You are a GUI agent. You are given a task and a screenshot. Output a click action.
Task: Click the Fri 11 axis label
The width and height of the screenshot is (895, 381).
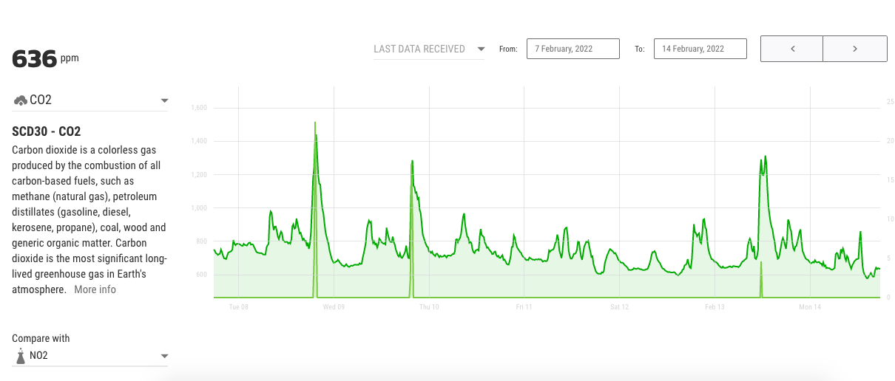pos(524,306)
